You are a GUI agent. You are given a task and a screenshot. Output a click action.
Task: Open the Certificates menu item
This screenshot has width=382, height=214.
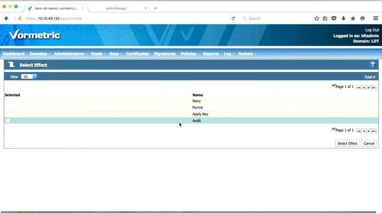137,54
